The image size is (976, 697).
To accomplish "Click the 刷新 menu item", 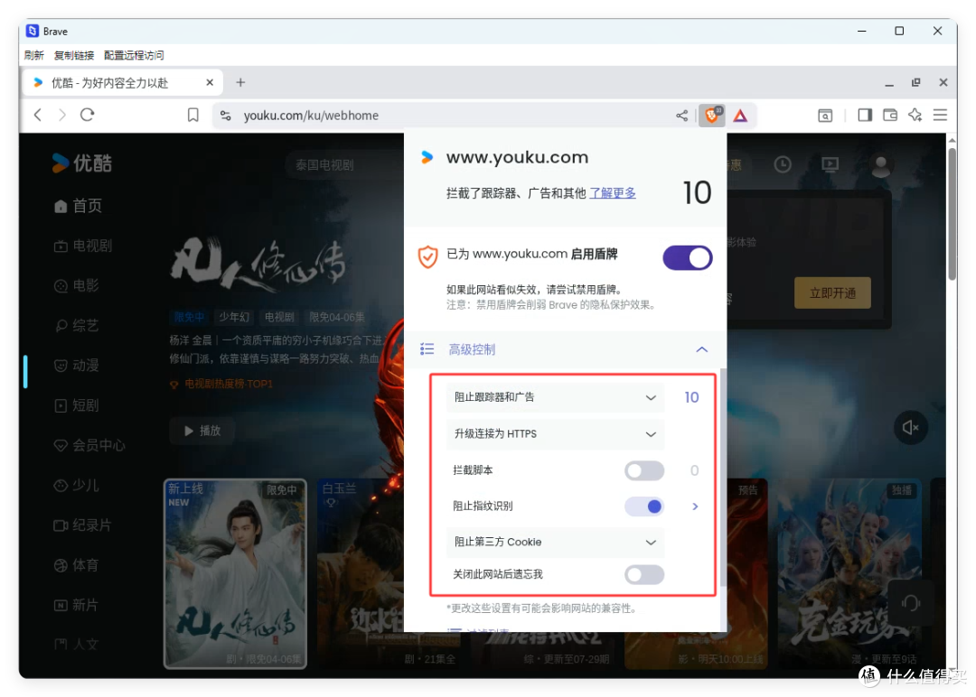I will pos(34,55).
